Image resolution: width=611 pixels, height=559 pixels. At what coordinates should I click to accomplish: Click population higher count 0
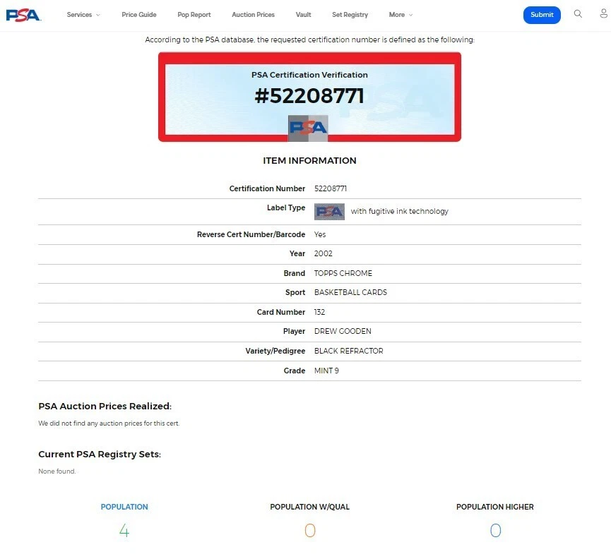495,530
